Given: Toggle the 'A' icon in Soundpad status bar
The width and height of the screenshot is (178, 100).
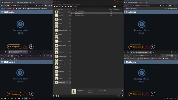Looking at the screenshot, I should click(x=58, y=96).
